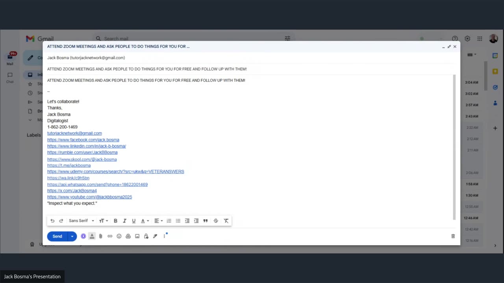The height and width of the screenshot is (283, 504).
Task: Open the t.me/jackbosma link
Action: click(69, 165)
